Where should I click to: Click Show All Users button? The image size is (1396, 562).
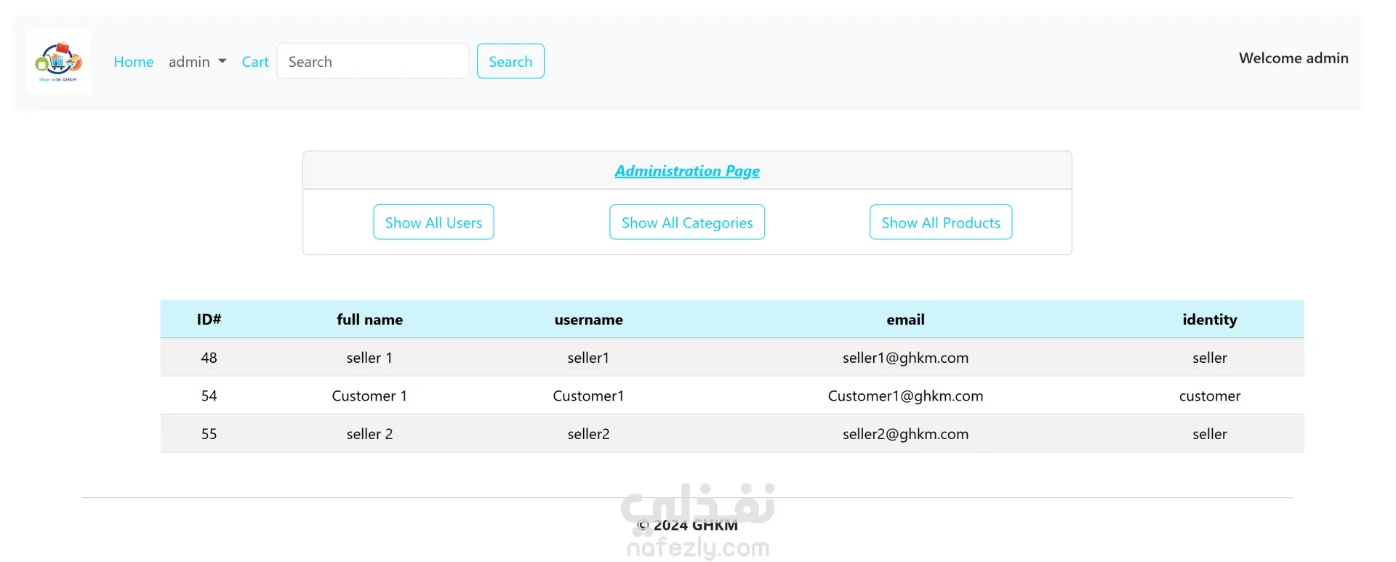click(433, 222)
